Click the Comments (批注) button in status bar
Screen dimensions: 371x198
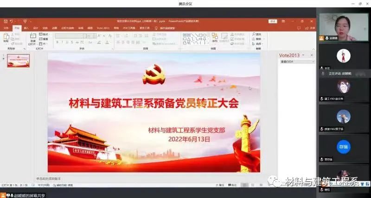point(232,185)
